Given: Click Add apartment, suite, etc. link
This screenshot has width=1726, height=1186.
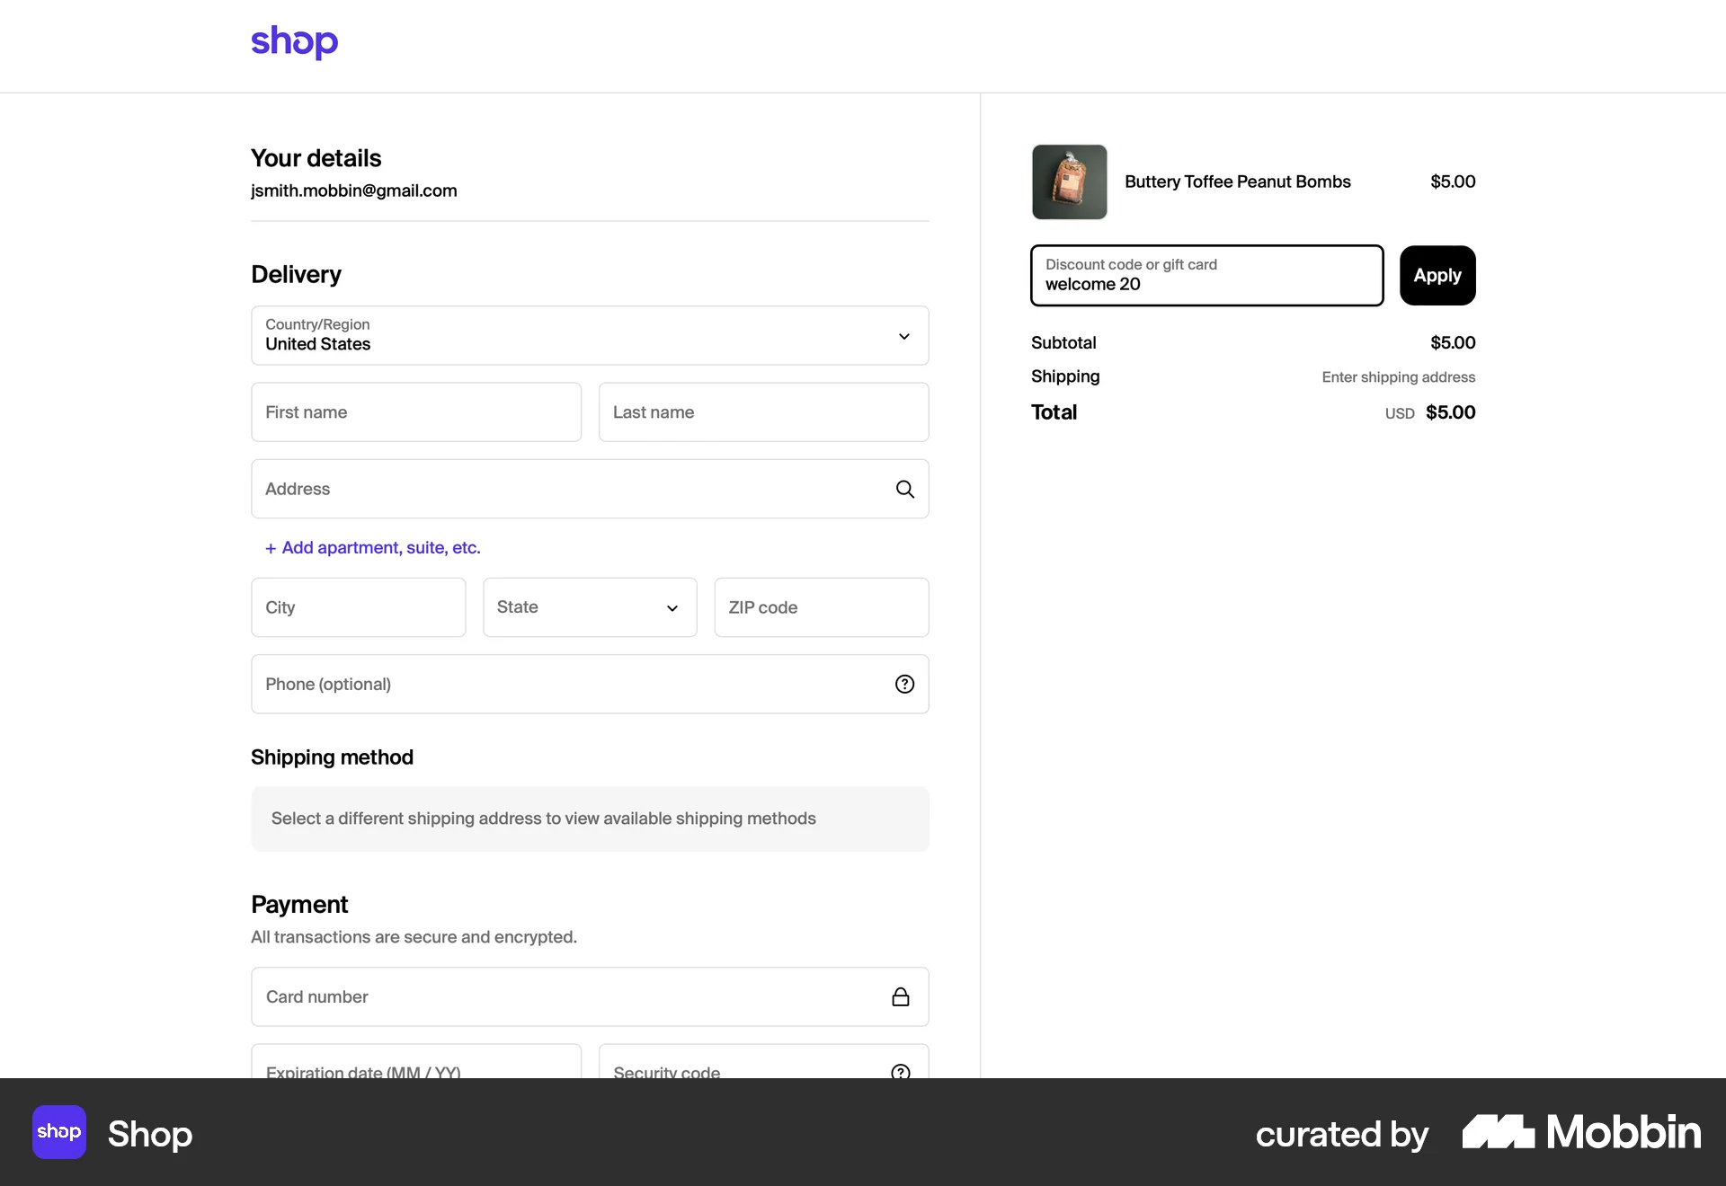Looking at the screenshot, I should click(372, 547).
